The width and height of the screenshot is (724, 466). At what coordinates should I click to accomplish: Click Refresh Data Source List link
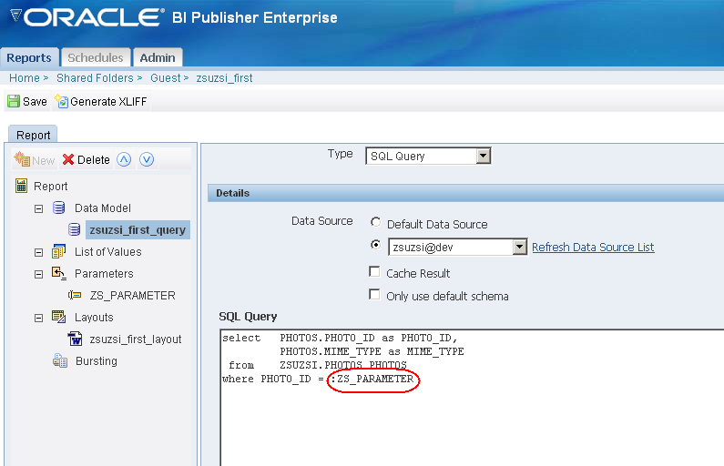coord(593,248)
